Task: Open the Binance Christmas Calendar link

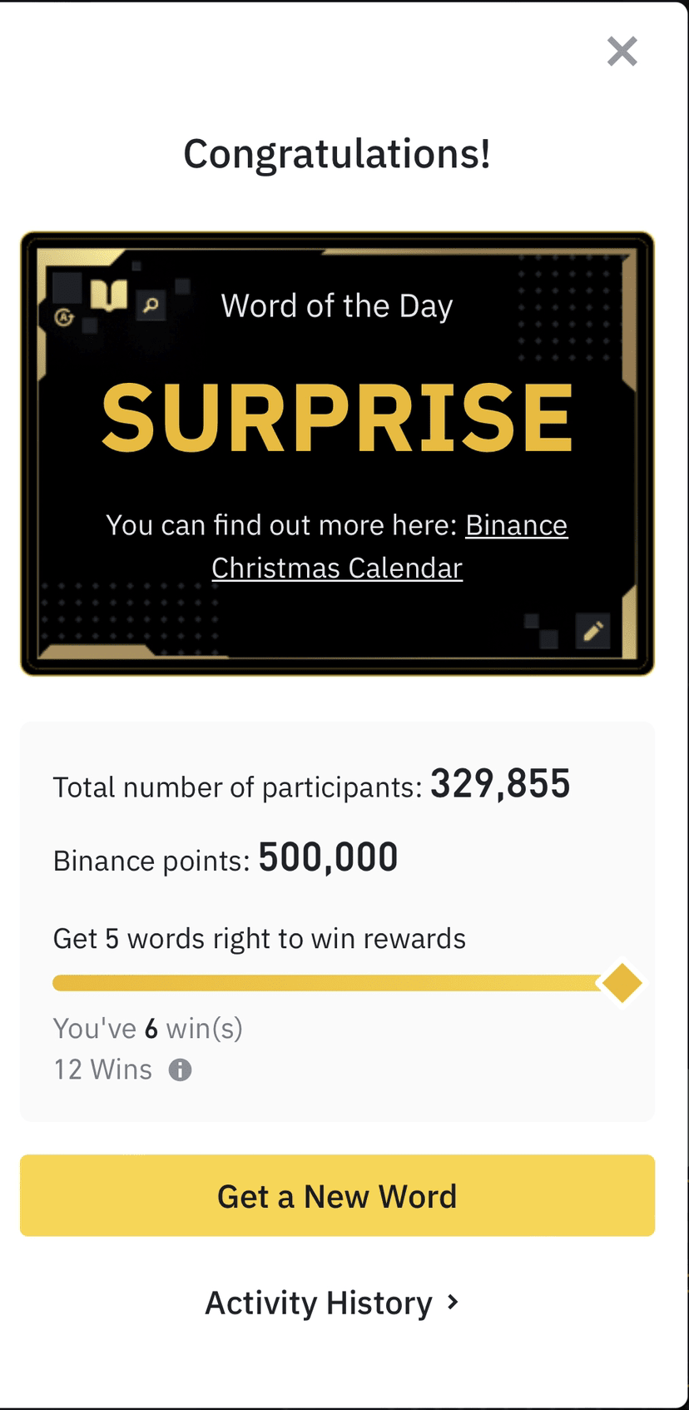Action: click(390, 547)
